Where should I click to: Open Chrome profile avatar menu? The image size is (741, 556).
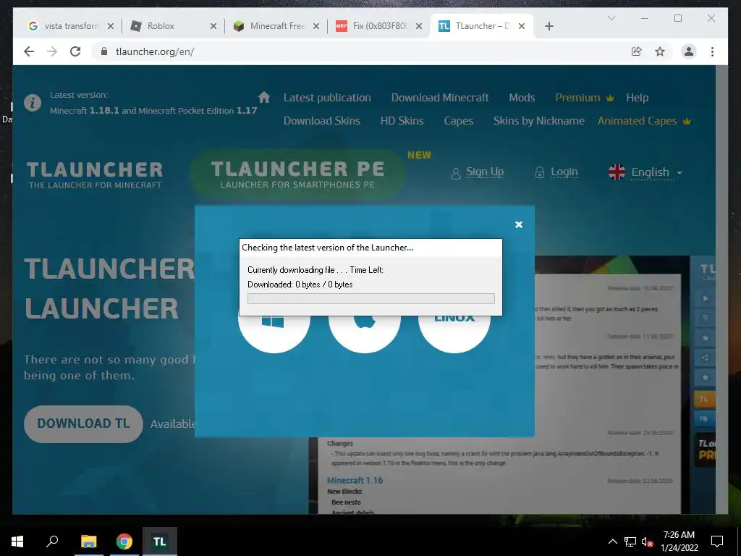[689, 51]
